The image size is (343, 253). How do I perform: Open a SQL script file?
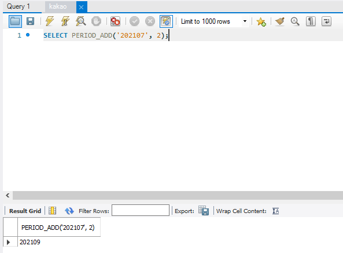click(x=15, y=21)
